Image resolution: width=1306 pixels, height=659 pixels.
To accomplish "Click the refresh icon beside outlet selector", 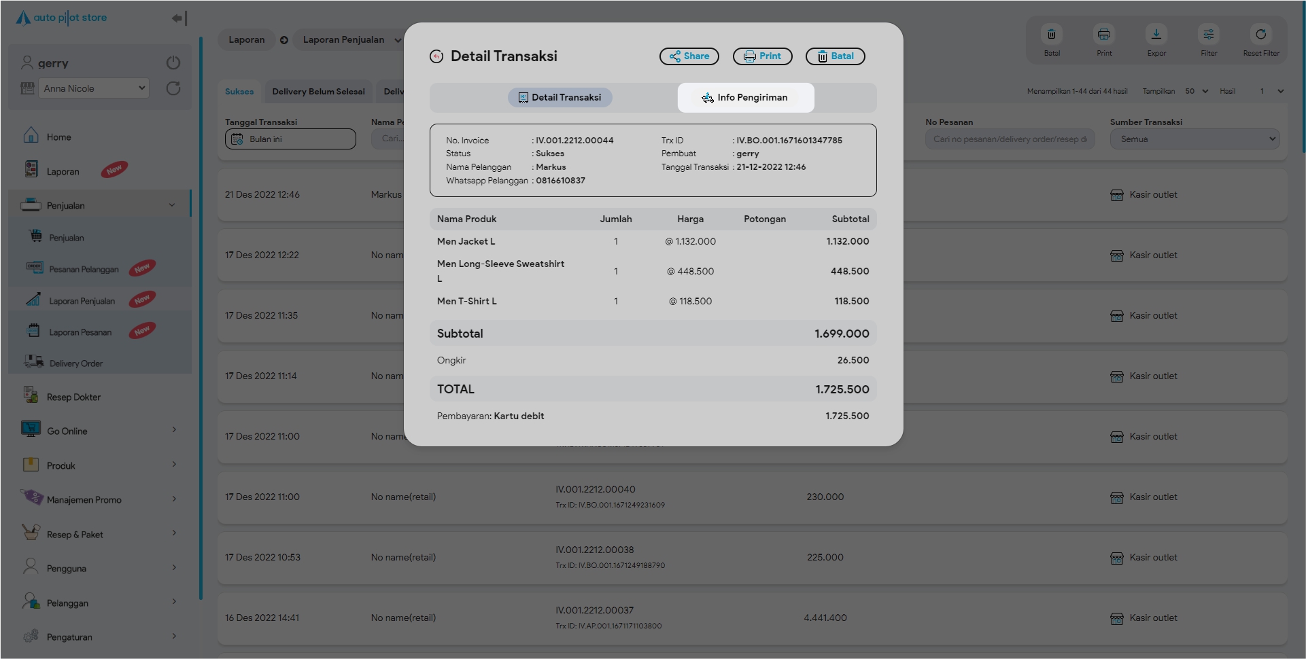I will click(x=173, y=88).
